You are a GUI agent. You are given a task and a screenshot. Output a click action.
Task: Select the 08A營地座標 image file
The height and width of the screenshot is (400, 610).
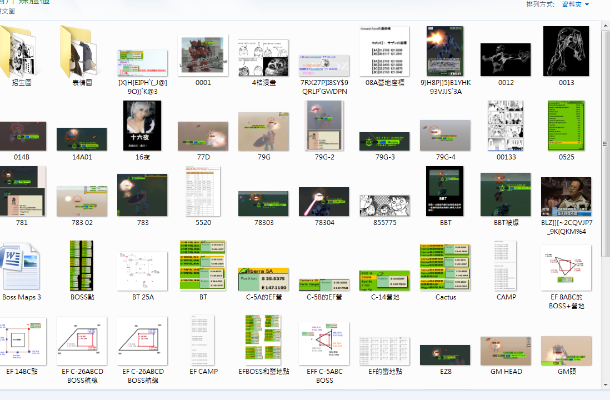[384, 51]
